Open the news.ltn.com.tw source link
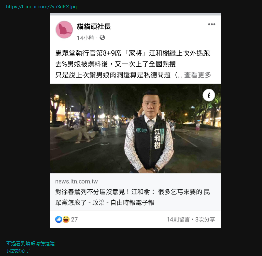The width and height of the screenshot is (262, 256). (76, 182)
